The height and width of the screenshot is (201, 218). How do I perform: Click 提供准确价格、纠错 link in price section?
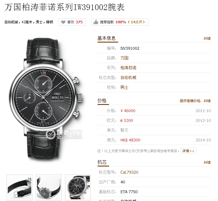(x=195, y=101)
